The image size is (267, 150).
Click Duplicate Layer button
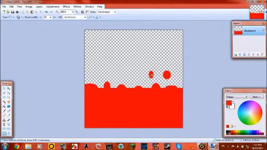point(244,55)
